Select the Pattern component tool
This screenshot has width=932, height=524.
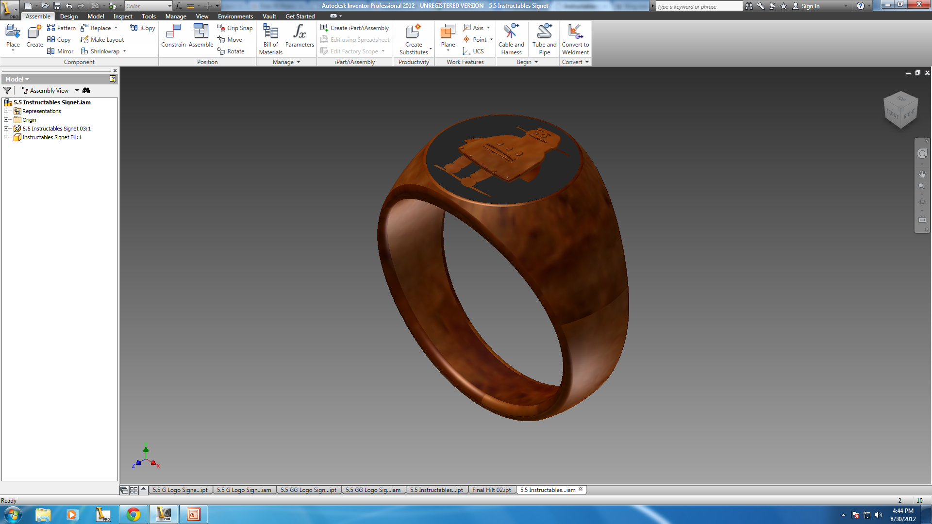pos(61,28)
